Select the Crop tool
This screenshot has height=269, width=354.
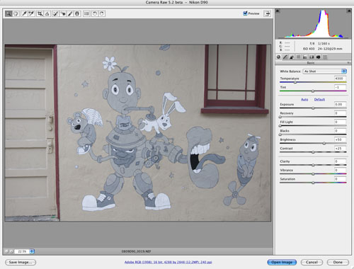click(x=40, y=13)
